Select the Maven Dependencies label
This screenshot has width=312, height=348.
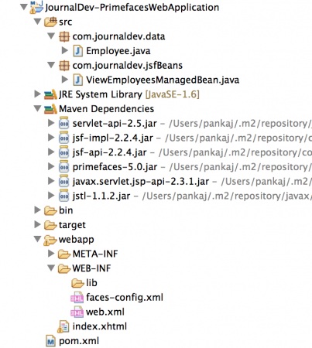coord(106,109)
